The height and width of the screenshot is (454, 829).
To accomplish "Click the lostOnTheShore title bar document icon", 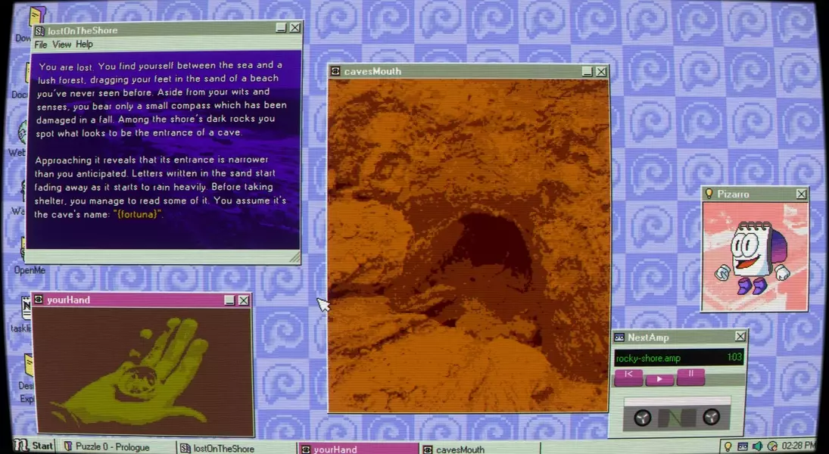I will pyautogui.click(x=39, y=31).
